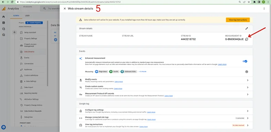Open Reports icon in left rail
This screenshot has width=271, height=132.
tap(3, 23)
